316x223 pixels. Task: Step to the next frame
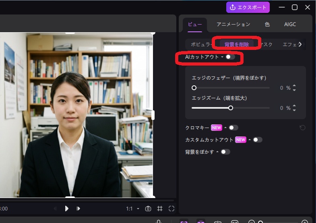78,209
